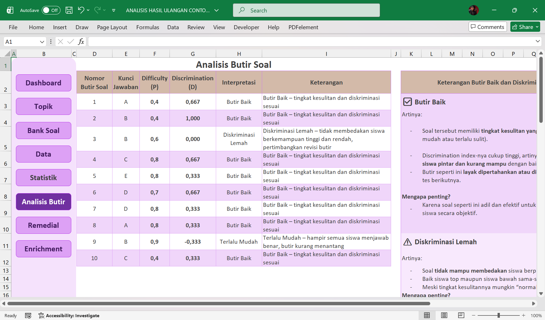Switch to Page Break Preview icon

tap(461, 315)
